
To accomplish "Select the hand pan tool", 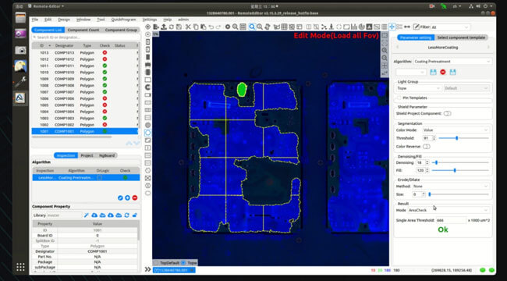I will tap(268, 27).
